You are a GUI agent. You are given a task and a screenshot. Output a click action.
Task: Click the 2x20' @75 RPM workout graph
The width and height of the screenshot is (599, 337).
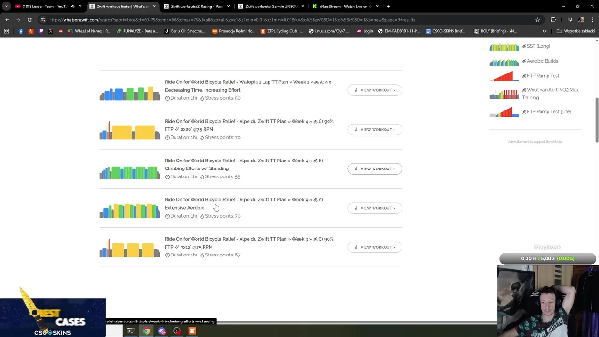point(130,131)
